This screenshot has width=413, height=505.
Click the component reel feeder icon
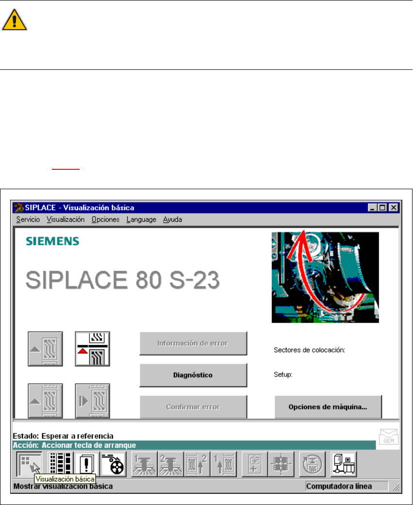(113, 464)
